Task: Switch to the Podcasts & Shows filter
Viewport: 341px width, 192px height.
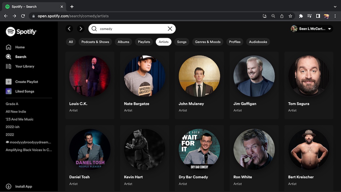Action: pos(95,42)
